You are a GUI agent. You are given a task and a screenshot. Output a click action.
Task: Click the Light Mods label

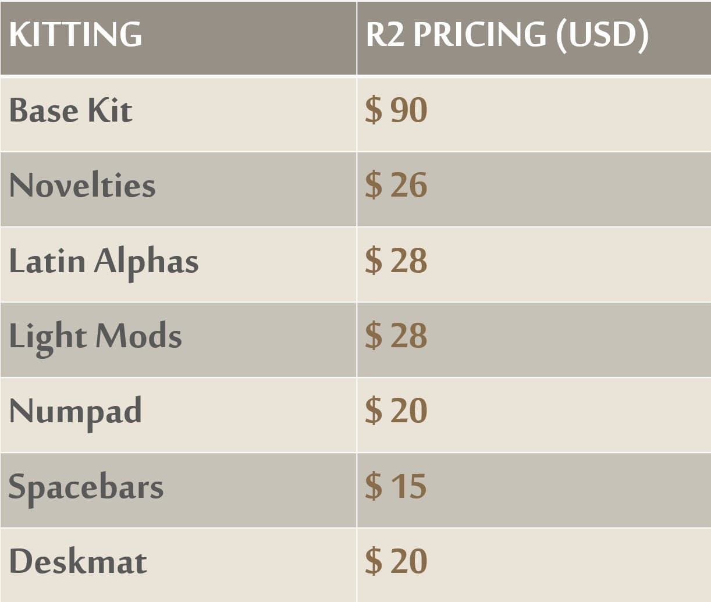[x=95, y=337]
